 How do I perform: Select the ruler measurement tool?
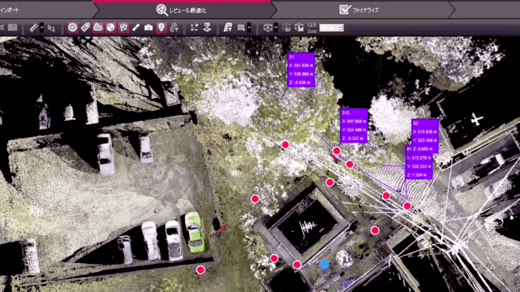pos(34,28)
